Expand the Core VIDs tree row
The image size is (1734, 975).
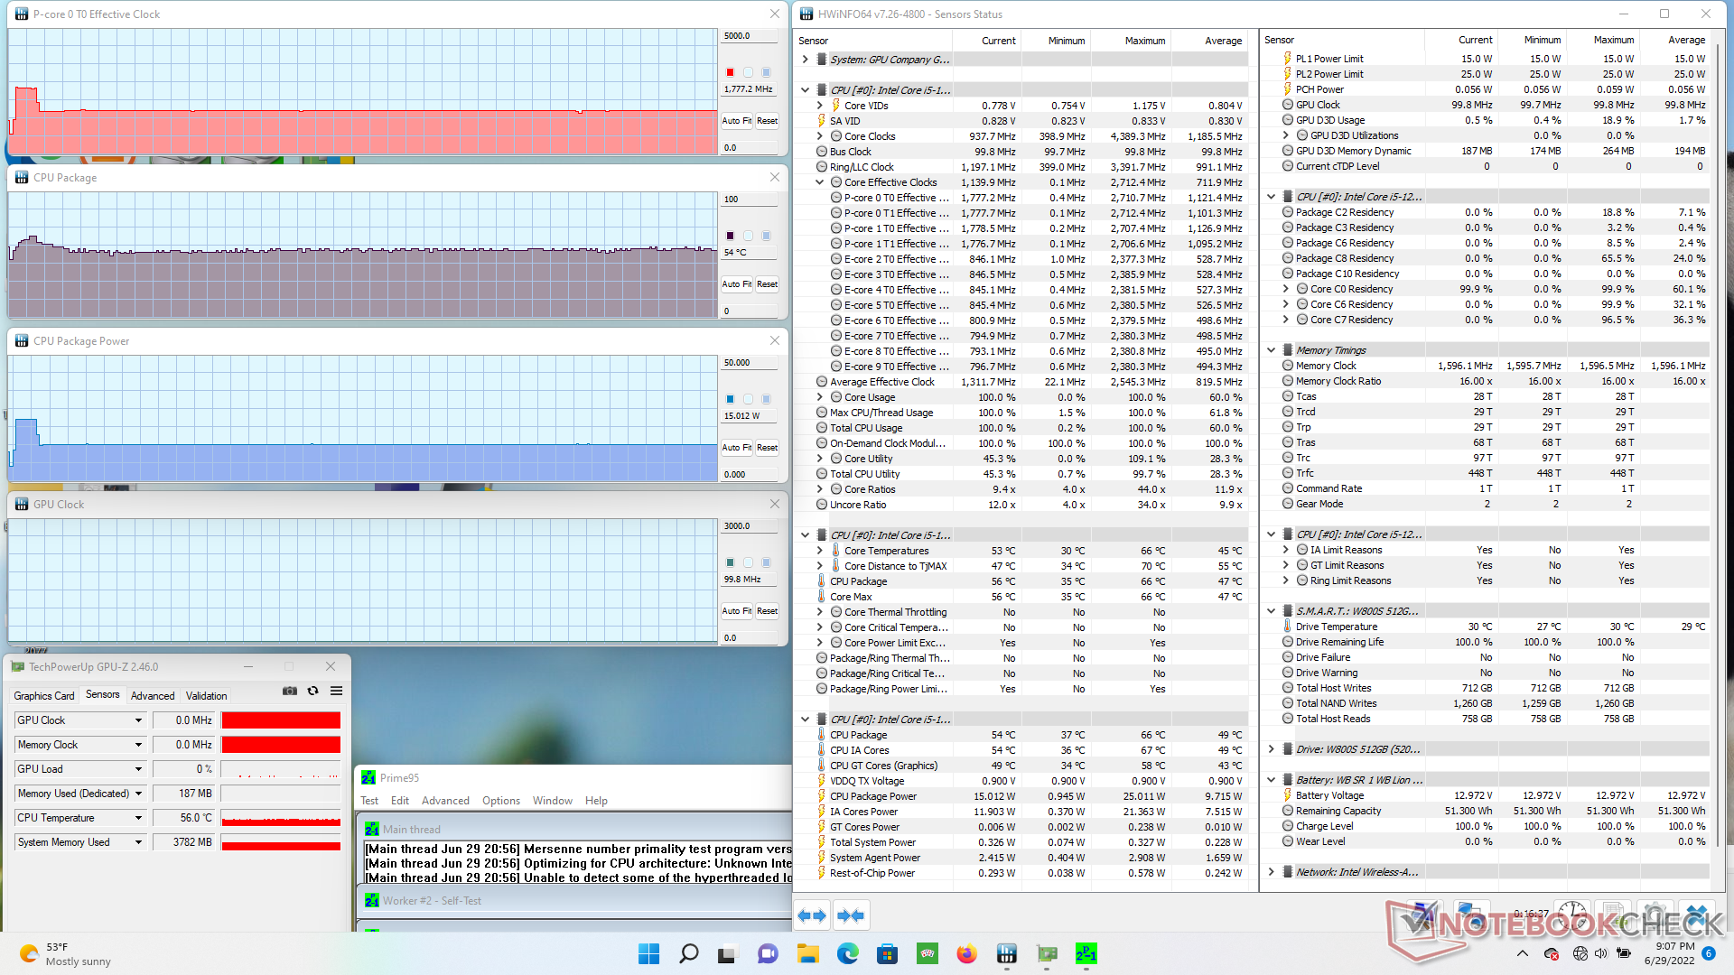[820, 106]
